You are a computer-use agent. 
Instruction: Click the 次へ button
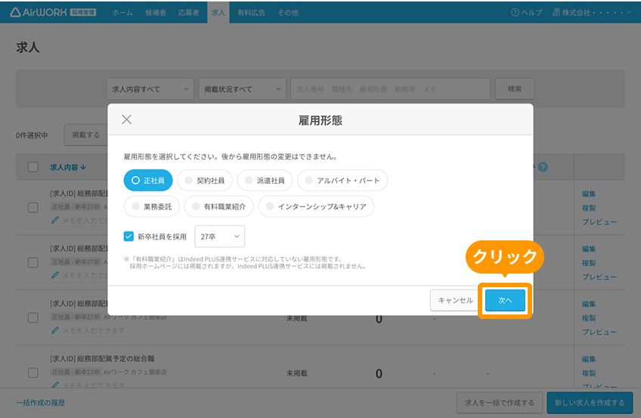505,300
